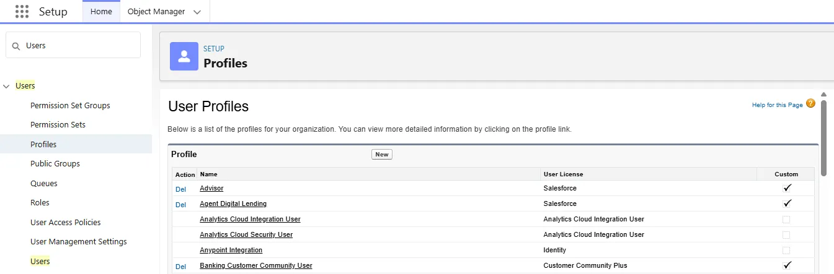The width and height of the screenshot is (834, 274).
Task: Select Permission Sets in the sidebar
Action: tap(58, 125)
